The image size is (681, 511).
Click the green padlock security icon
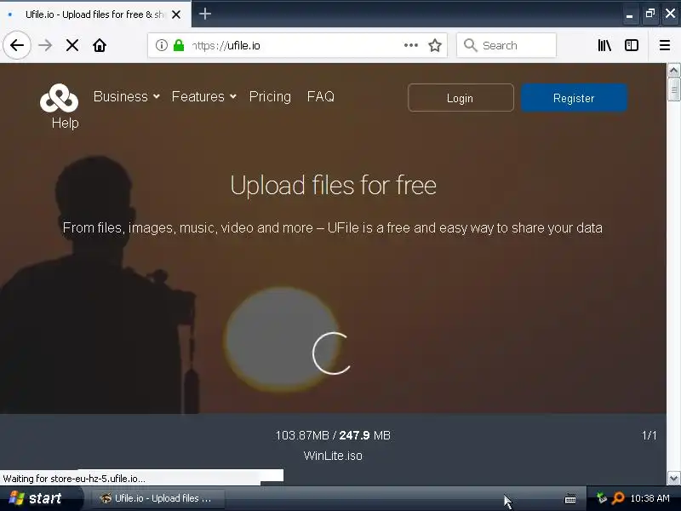pos(179,45)
